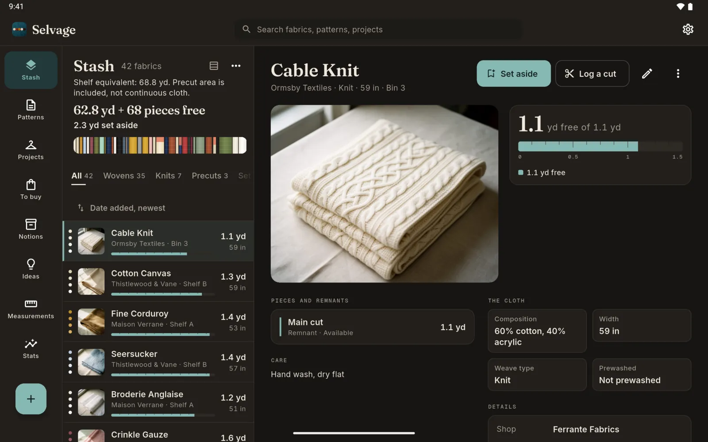Open the Stash section in sidebar
Viewport: 708px width, 442px height.
(x=31, y=70)
